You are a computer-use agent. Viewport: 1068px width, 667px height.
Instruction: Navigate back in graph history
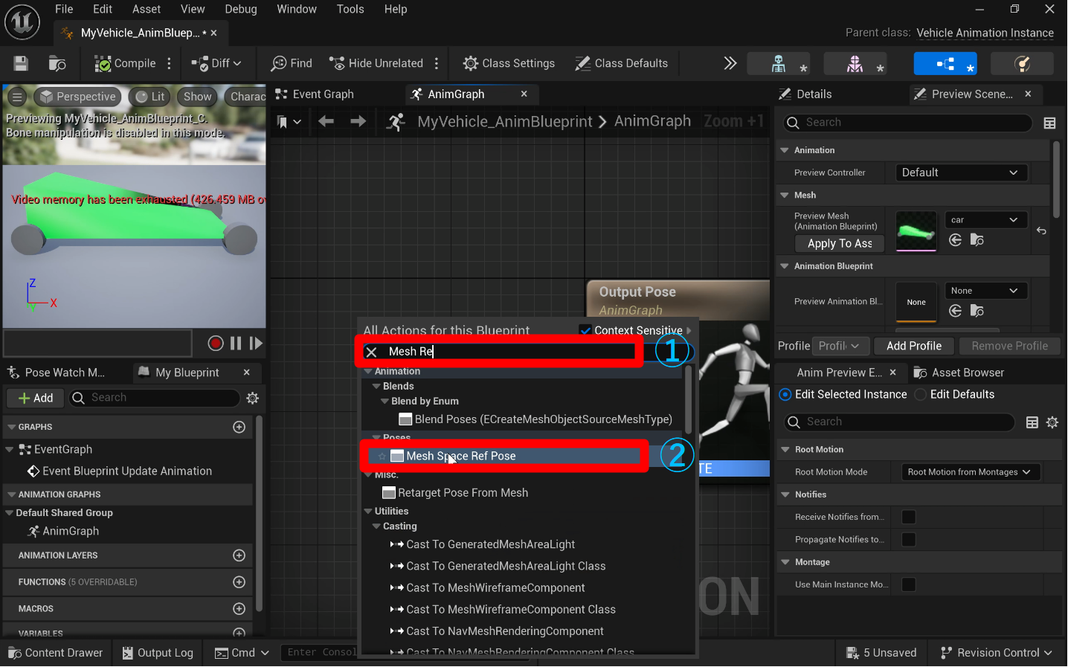326,121
